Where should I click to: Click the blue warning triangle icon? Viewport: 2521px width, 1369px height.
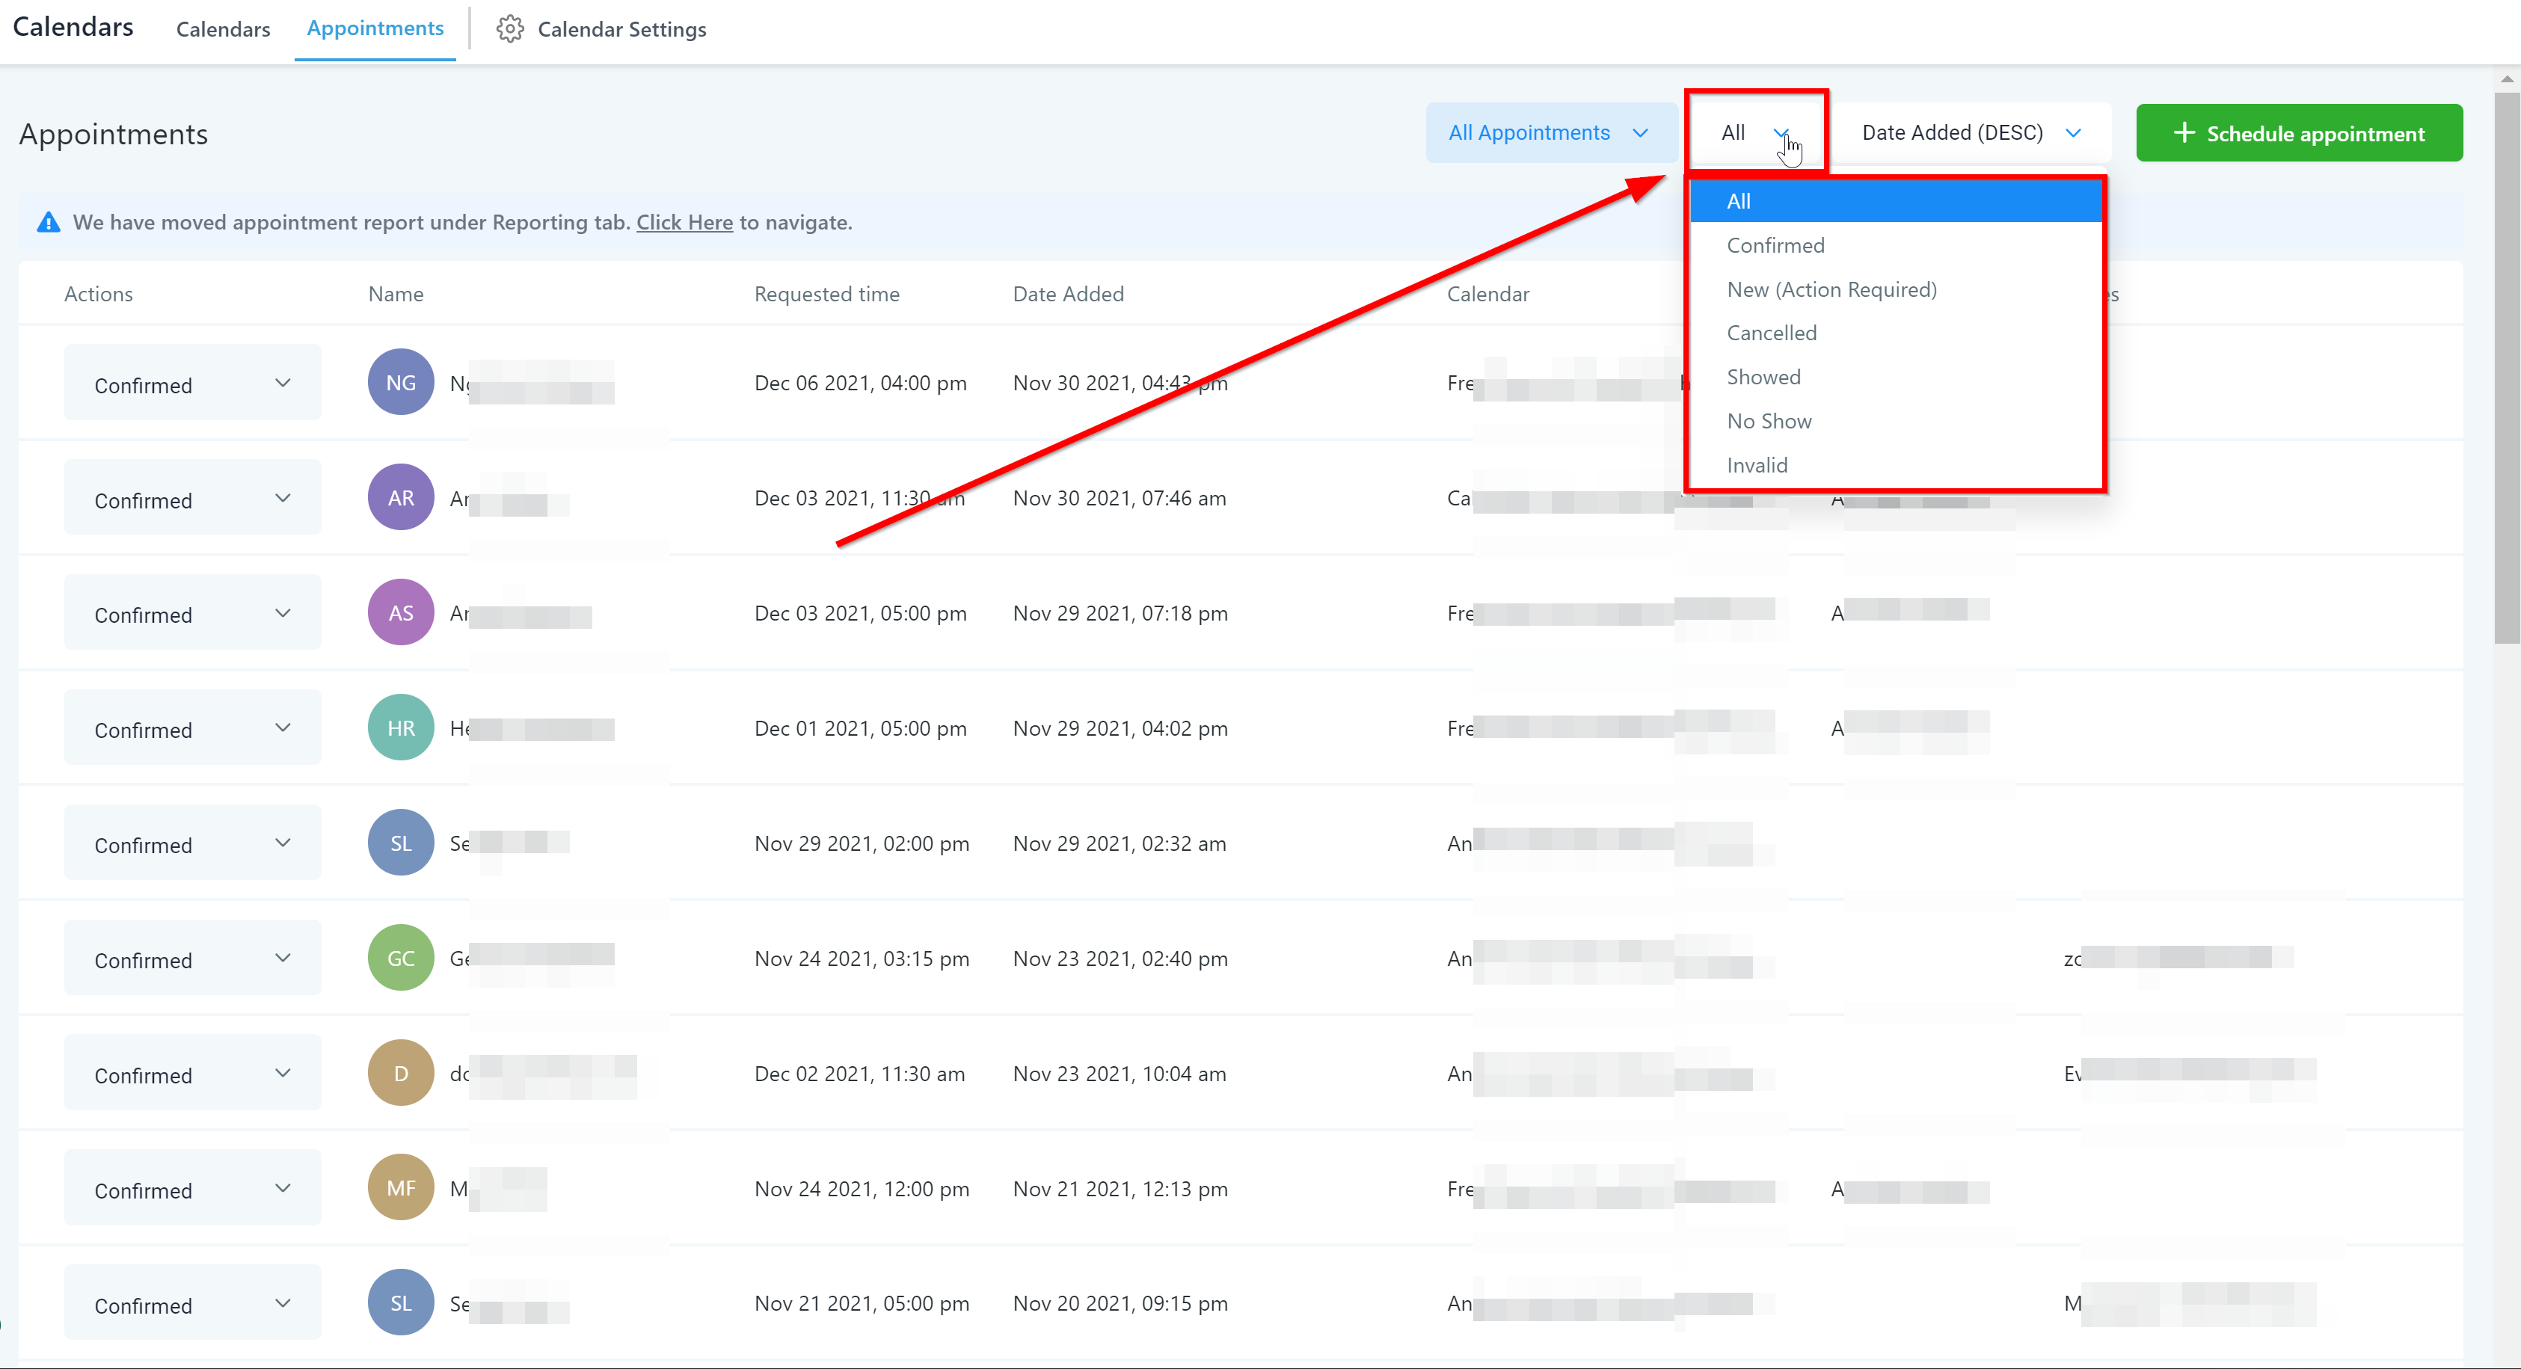[48, 222]
